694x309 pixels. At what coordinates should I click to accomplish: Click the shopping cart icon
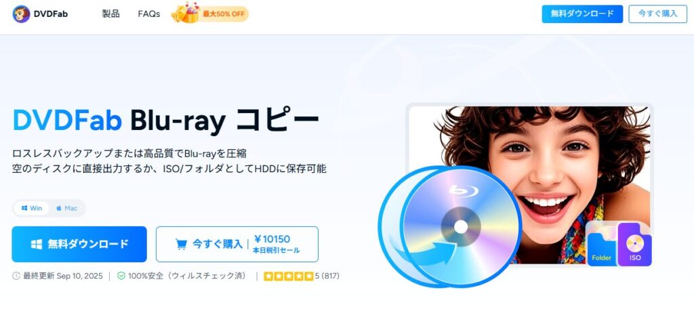[180, 244]
